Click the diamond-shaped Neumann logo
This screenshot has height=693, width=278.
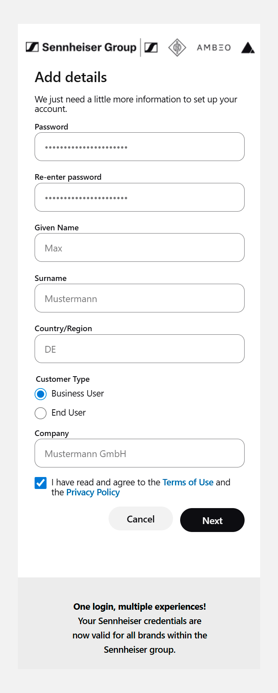click(x=177, y=47)
